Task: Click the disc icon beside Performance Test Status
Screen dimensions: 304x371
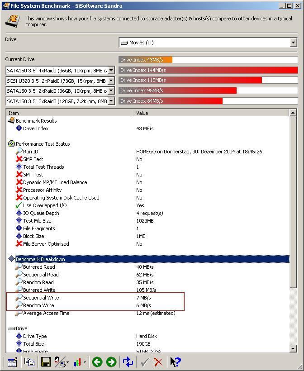Action: pyautogui.click(x=11, y=143)
